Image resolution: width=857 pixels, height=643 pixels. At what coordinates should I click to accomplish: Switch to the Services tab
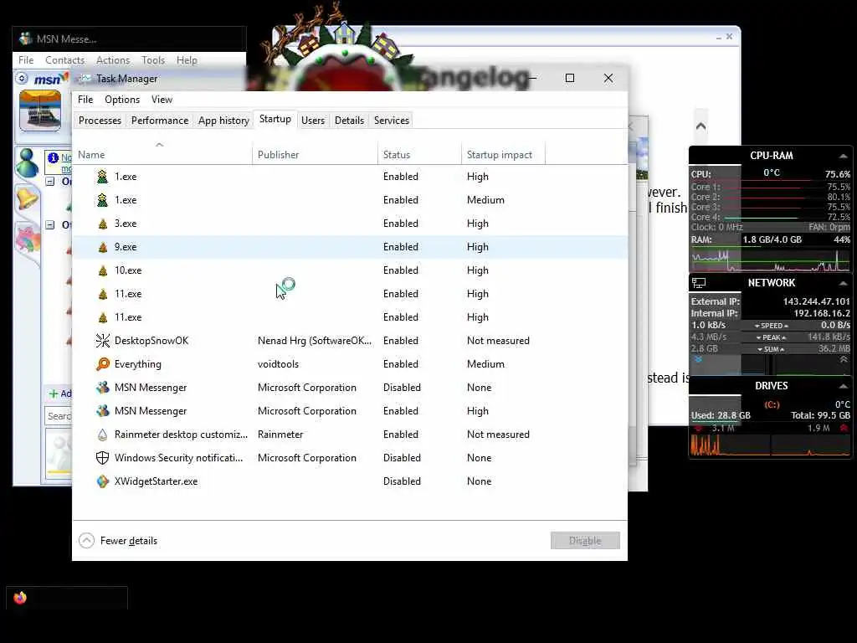[392, 121]
